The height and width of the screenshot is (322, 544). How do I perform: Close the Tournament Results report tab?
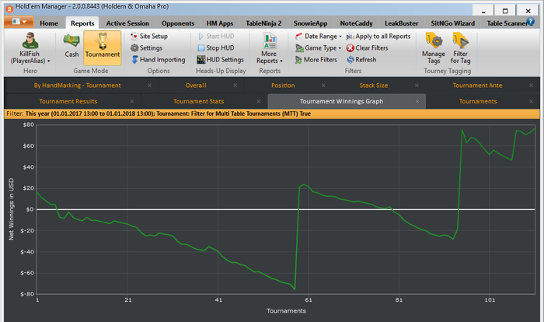tap(132, 101)
